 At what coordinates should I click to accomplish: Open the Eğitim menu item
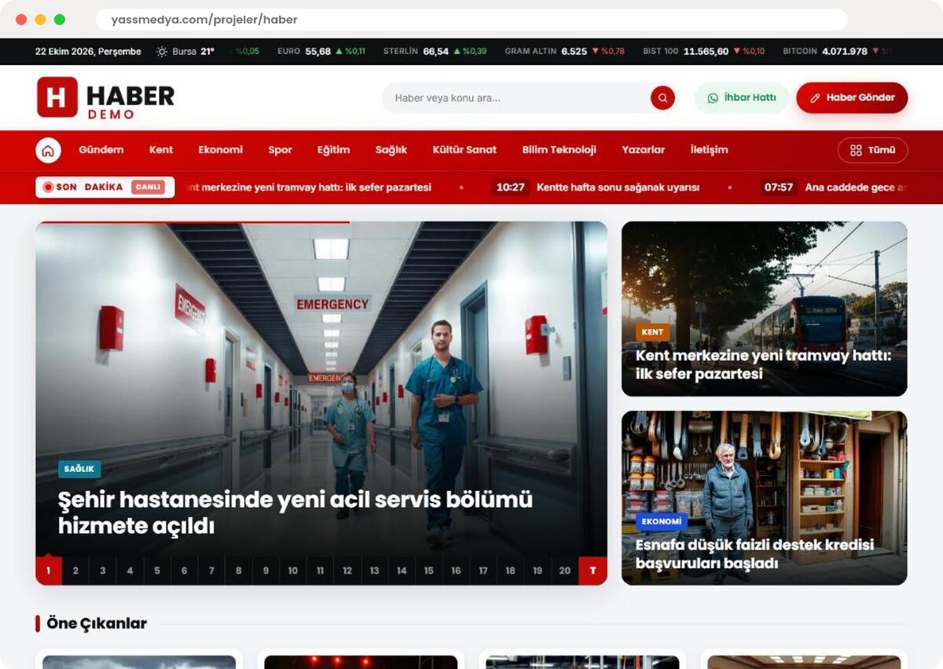point(333,150)
